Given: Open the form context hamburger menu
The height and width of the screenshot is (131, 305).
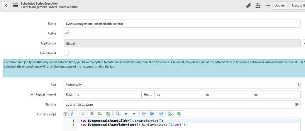Looking at the screenshot, I should (16, 6).
